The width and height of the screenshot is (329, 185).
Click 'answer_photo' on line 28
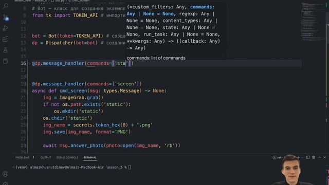pyautogui.click(x=87, y=145)
